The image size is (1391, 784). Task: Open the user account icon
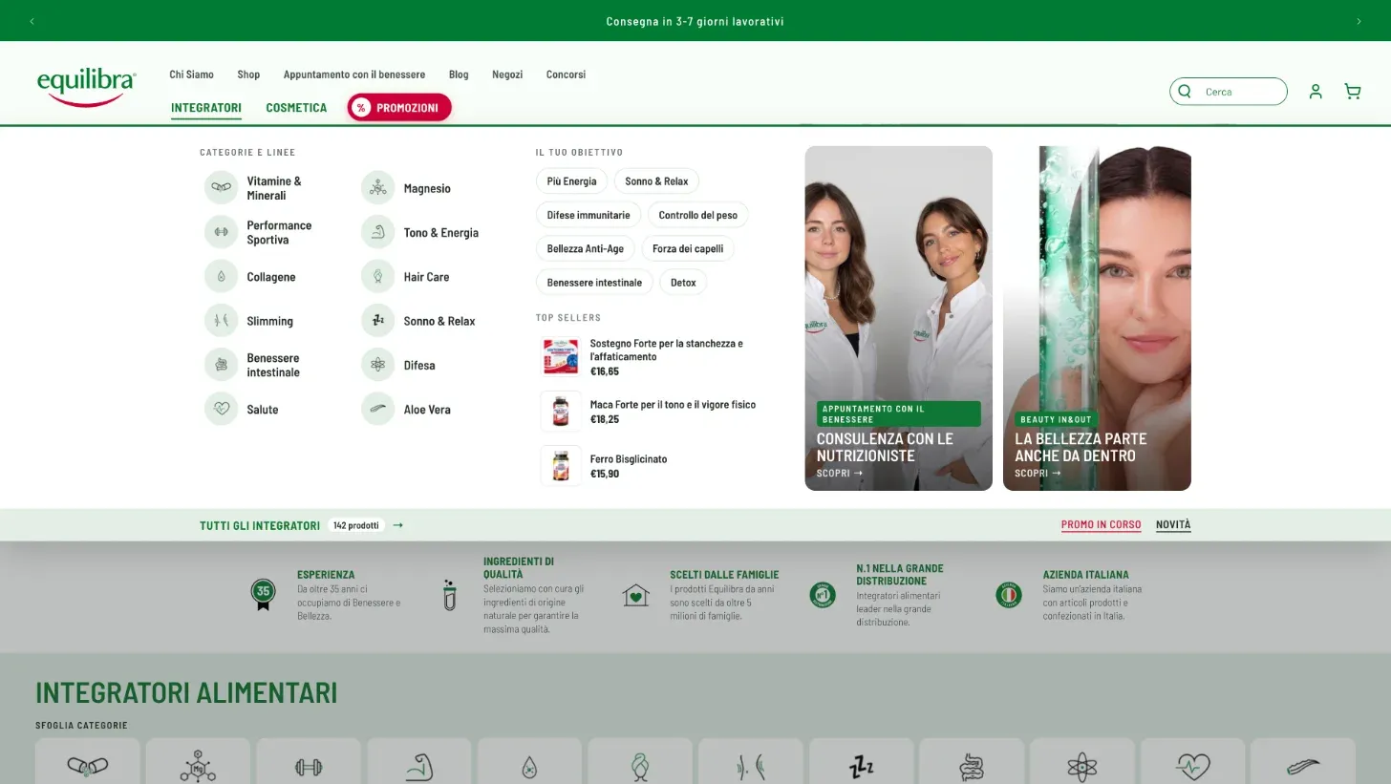click(1316, 92)
